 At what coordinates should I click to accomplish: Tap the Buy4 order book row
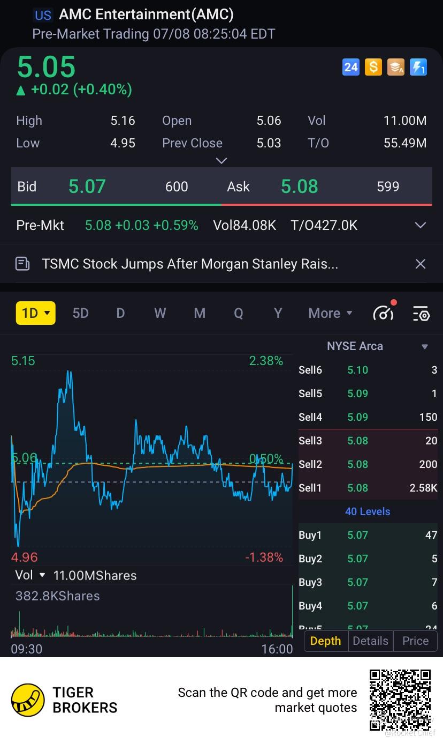tap(368, 606)
